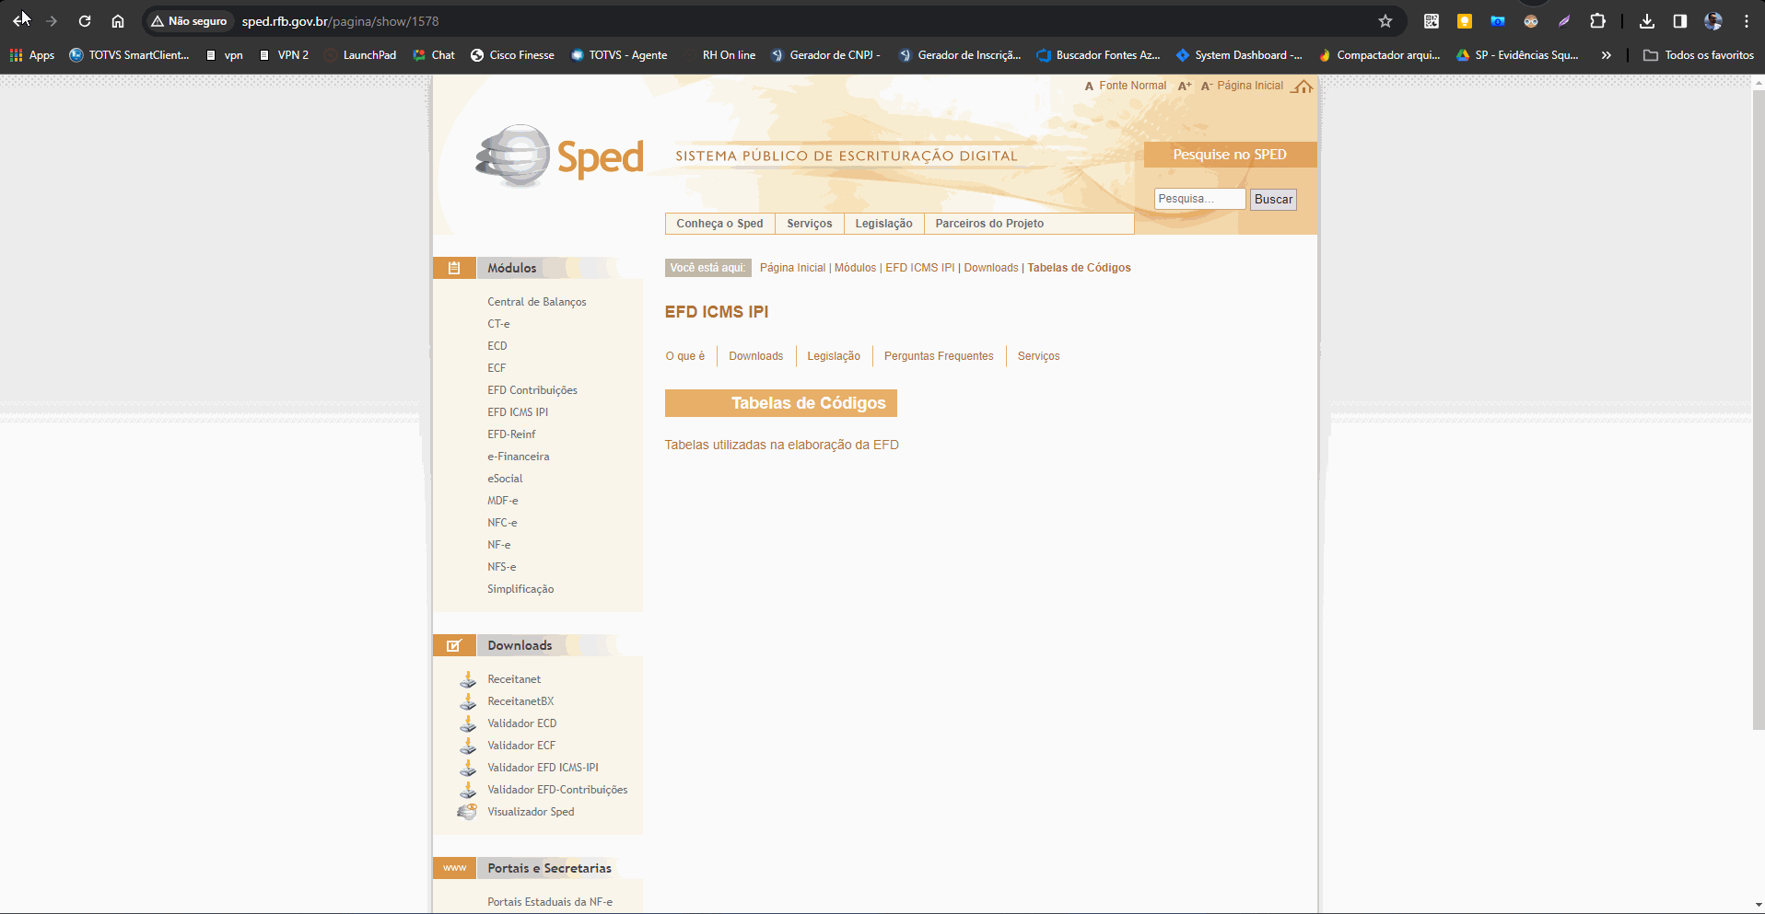Viewport: 1765px width, 914px height.
Task: Open the Chrome profile avatar
Action: [x=1713, y=21]
